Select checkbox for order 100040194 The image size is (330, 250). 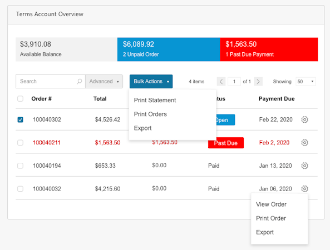[20, 166]
